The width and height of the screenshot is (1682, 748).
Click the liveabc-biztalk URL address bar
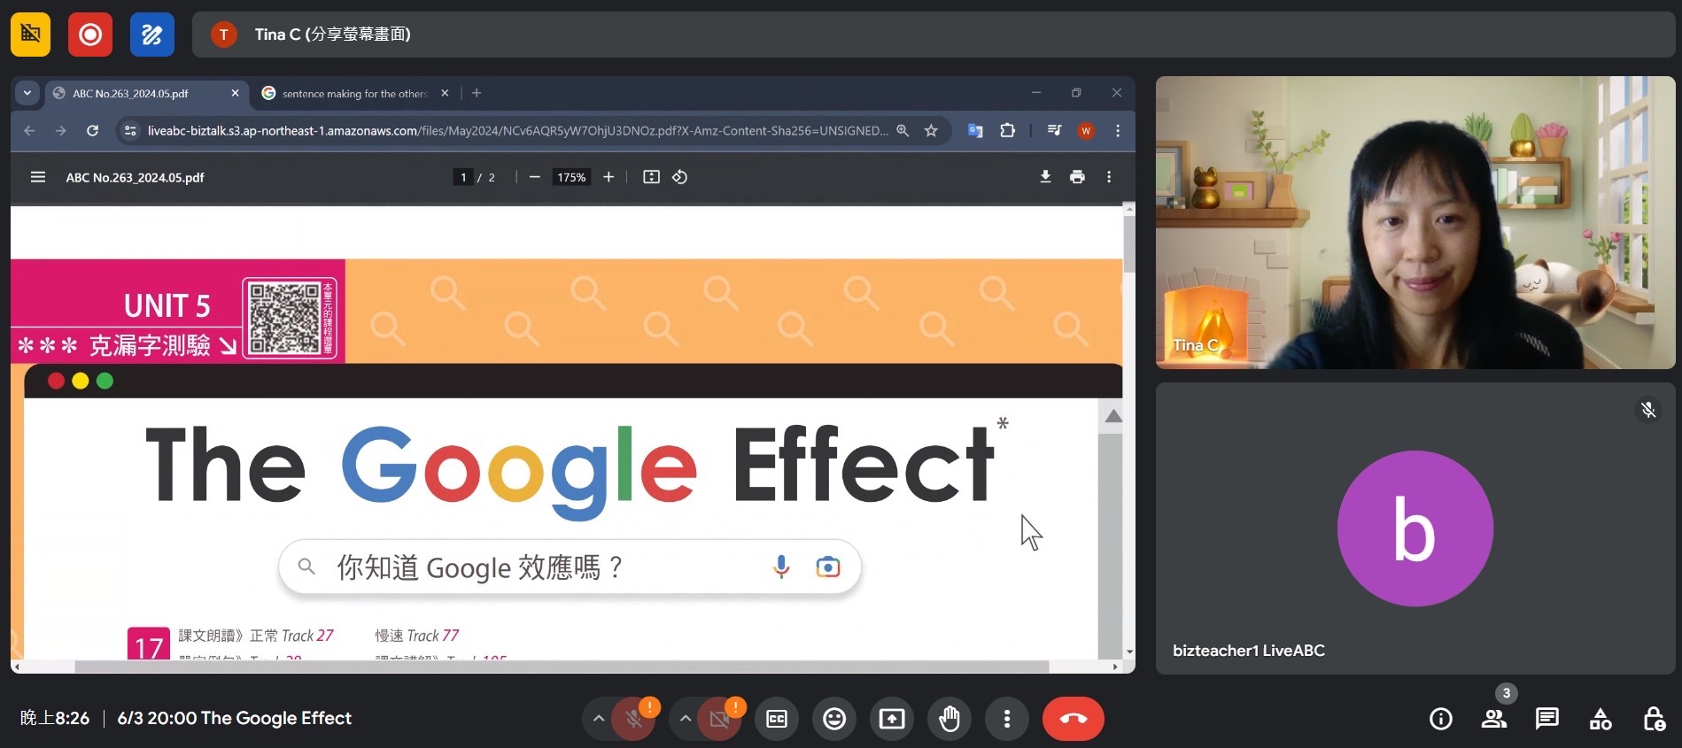point(517,131)
